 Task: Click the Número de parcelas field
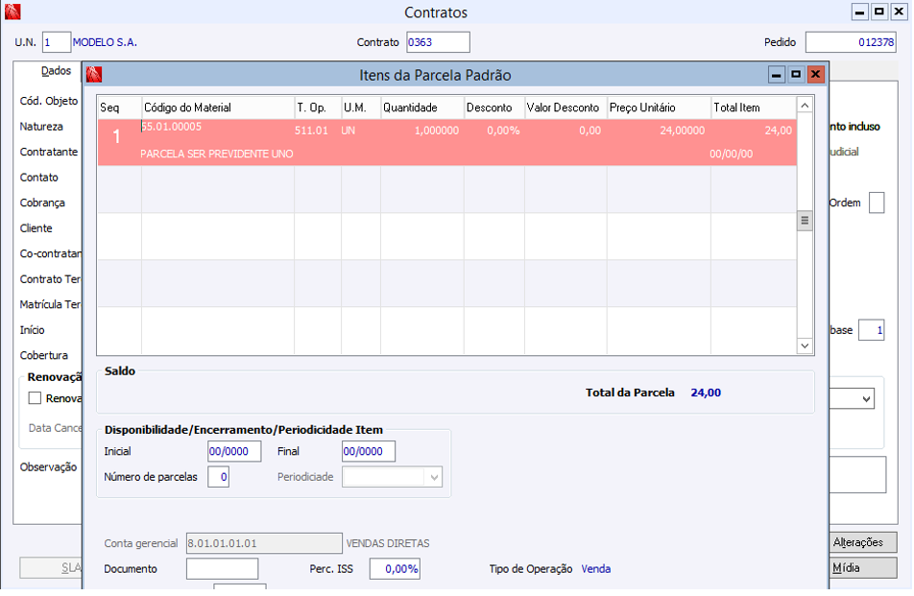(219, 477)
